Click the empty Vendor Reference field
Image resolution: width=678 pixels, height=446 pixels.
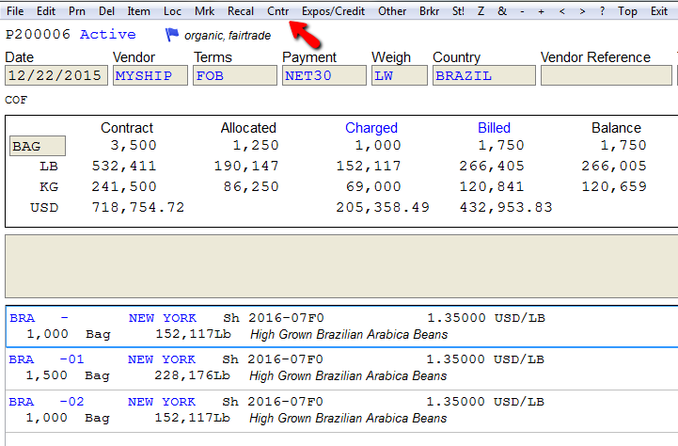click(607, 75)
